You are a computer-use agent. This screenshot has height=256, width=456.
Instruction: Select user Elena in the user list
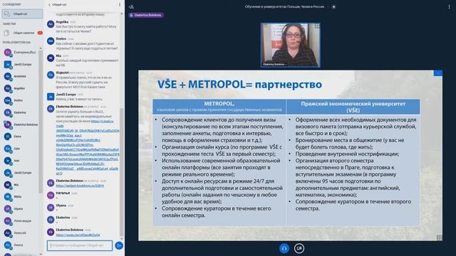coord(21,137)
